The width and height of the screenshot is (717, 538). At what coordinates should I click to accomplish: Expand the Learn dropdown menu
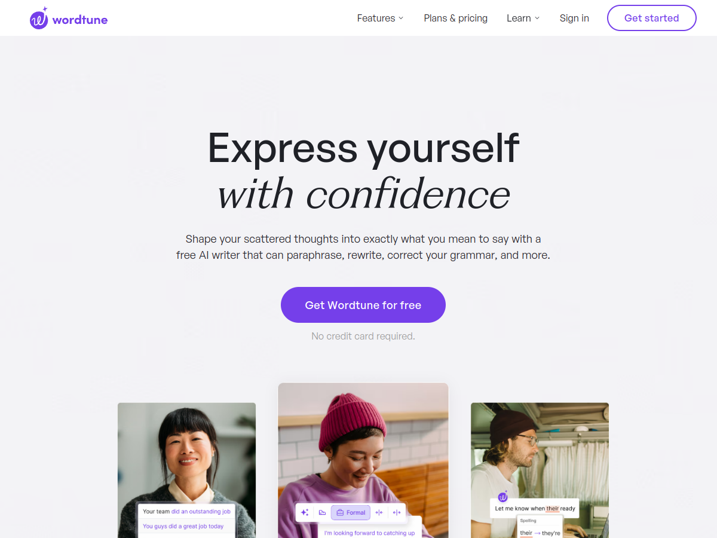(x=523, y=18)
